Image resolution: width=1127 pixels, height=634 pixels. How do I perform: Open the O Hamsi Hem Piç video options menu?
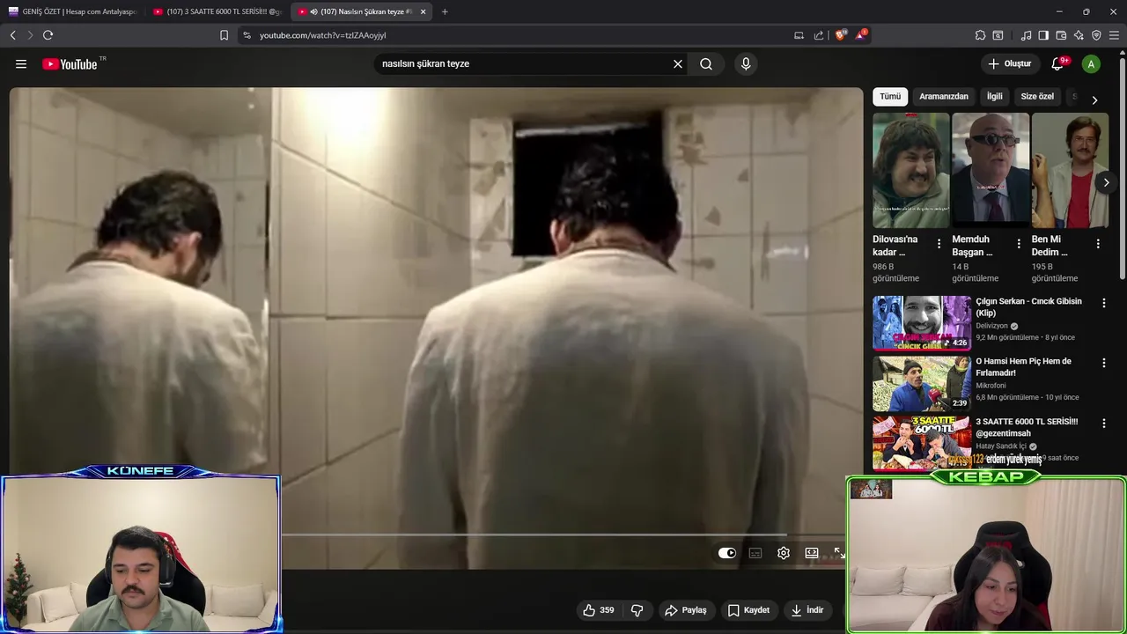tap(1104, 363)
